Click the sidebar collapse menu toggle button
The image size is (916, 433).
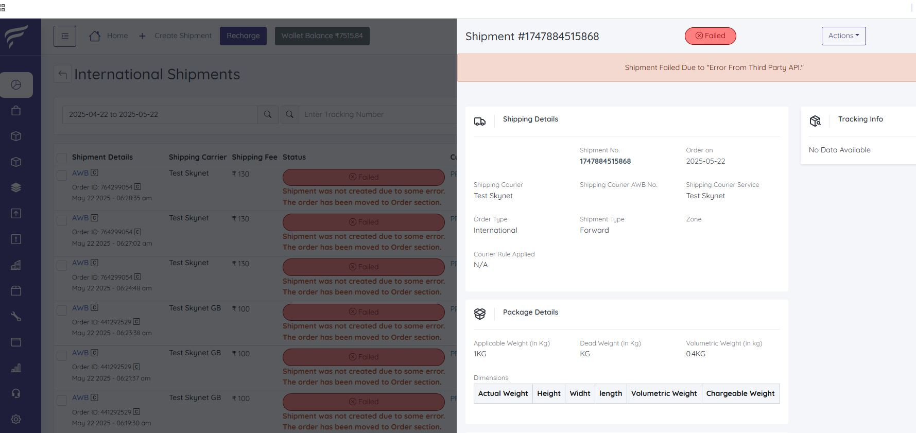(65, 36)
